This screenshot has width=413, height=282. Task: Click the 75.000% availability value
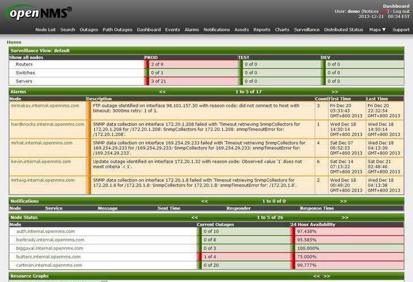pos(307,257)
